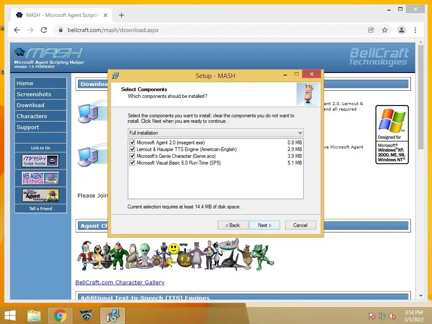Select the MASH - Microsoft Agent Scripting tab

click(x=62, y=15)
